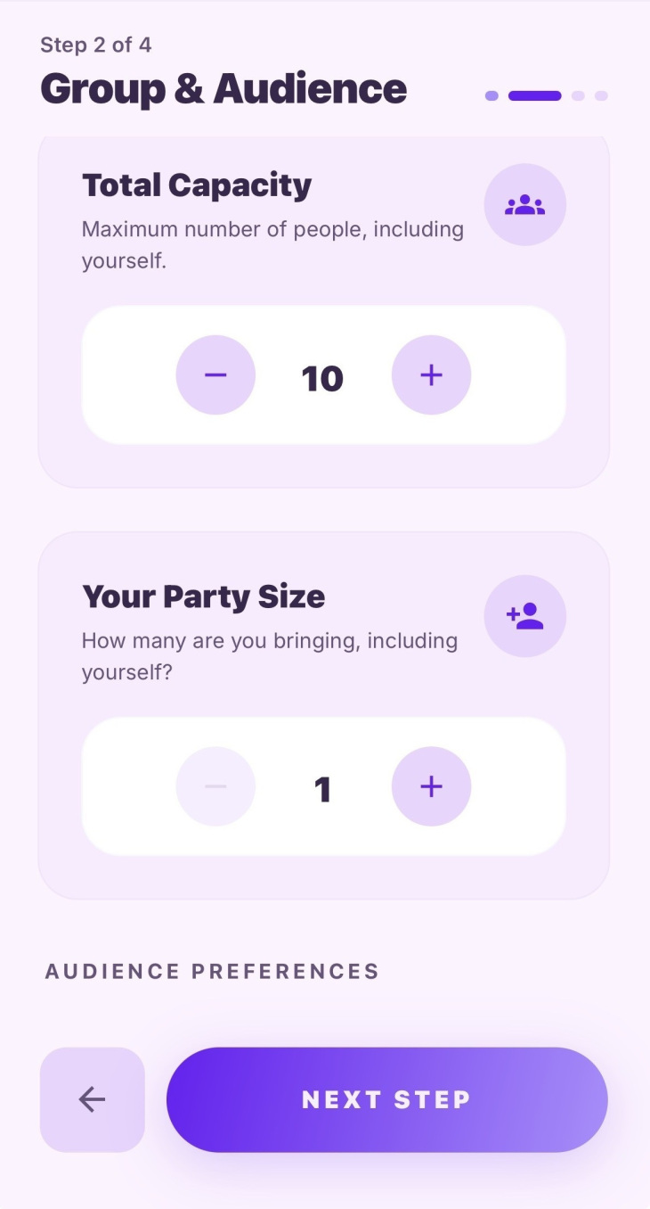Click the Audience Preferences section header
The image size is (650, 1209).
tap(212, 971)
